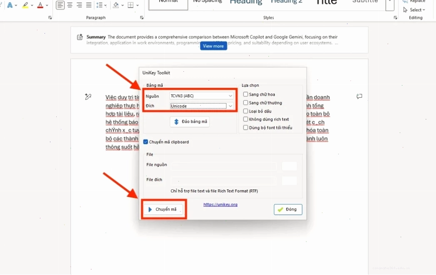Open the Đích destination dropdown arrow
436x275 pixels.
[x=230, y=106]
